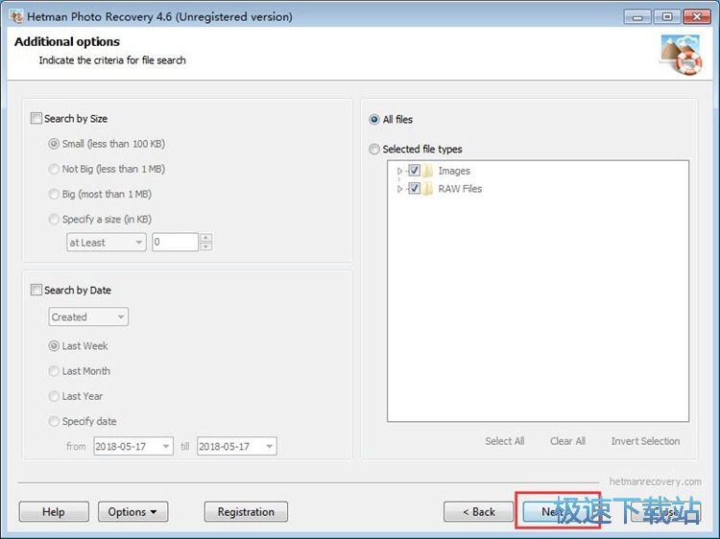Open the Registration button

[x=246, y=512]
